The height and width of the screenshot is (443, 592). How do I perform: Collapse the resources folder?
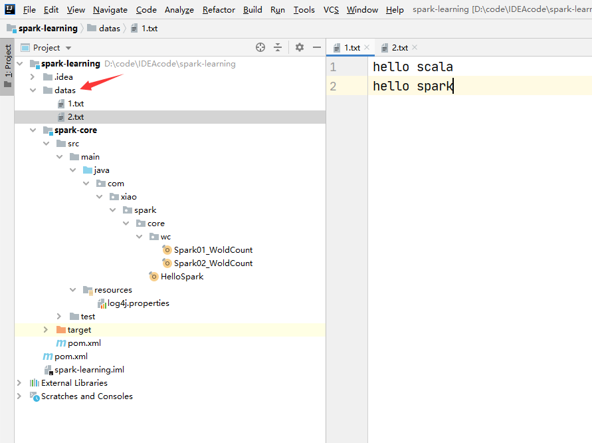tap(72, 289)
